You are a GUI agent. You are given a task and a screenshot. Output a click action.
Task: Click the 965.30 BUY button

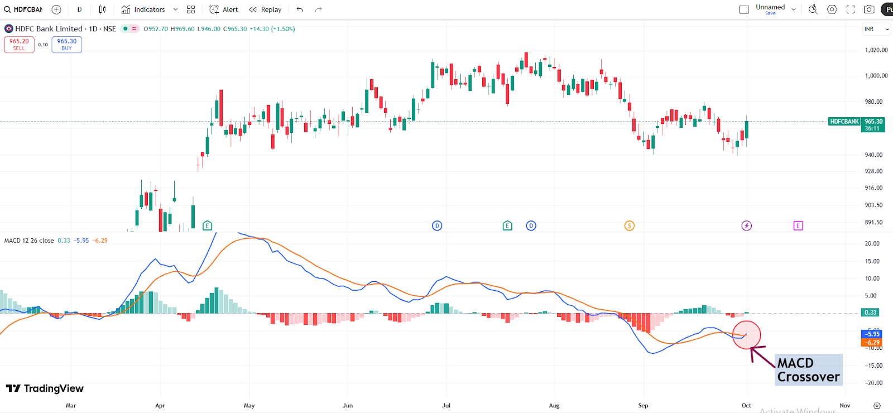point(67,45)
